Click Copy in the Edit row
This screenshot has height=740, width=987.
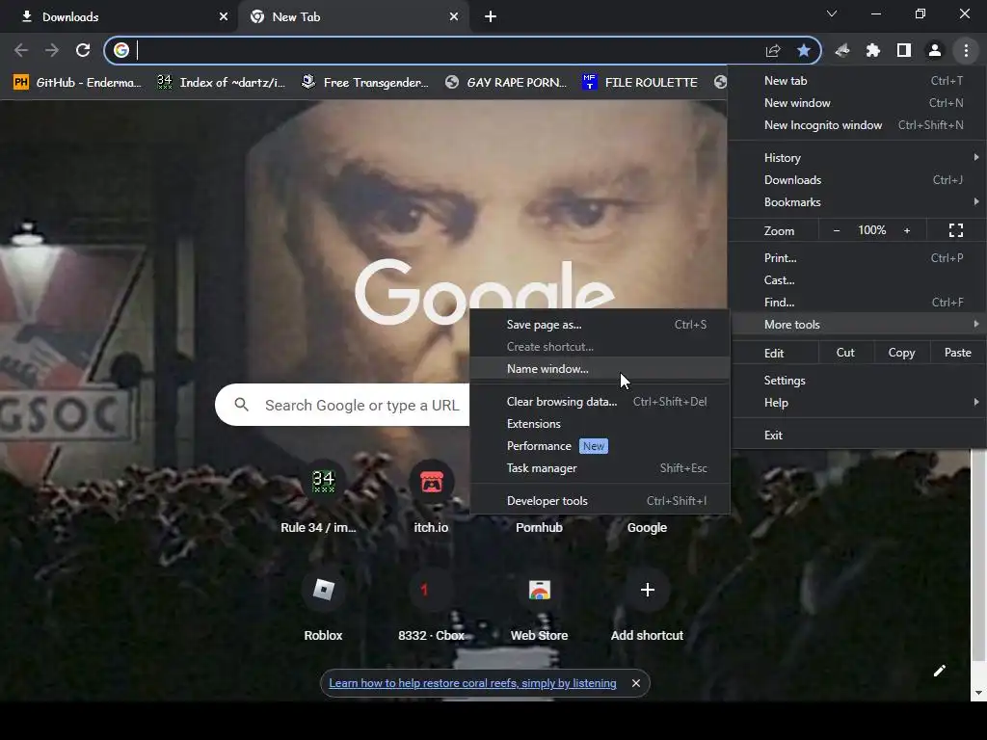(901, 353)
